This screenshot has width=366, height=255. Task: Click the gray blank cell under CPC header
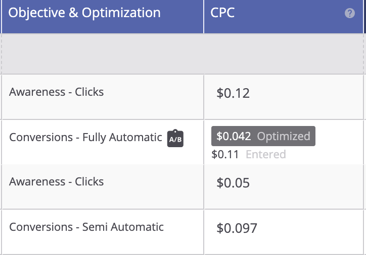(x=284, y=54)
